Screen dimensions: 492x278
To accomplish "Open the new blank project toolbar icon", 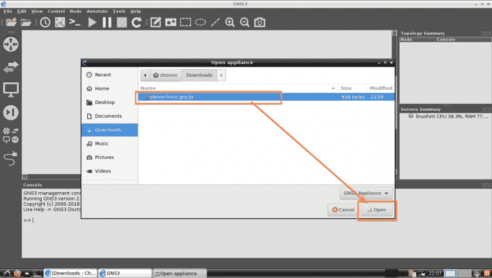I will click(11, 22).
